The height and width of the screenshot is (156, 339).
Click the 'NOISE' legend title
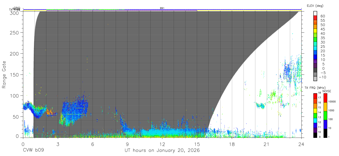[327, 91]
